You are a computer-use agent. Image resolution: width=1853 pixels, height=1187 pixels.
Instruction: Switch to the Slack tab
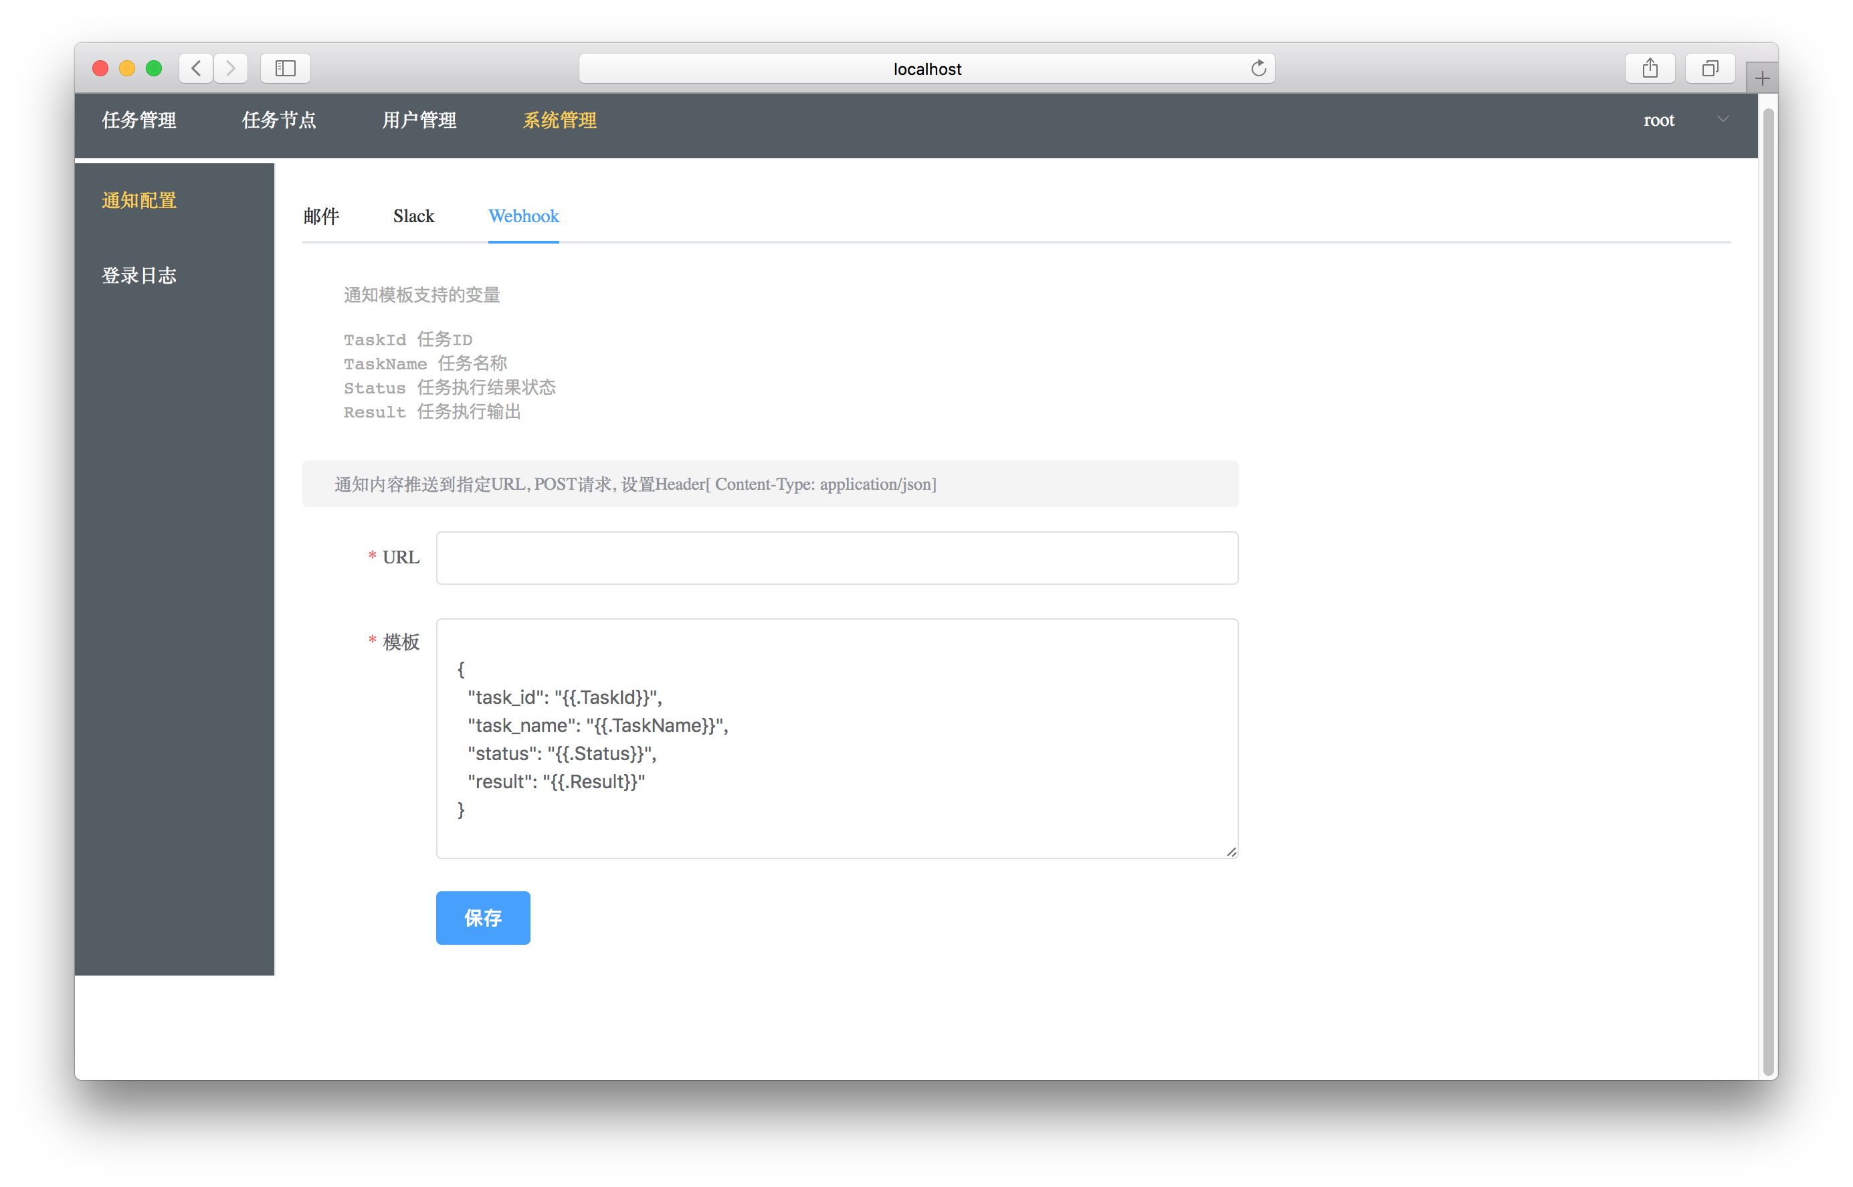point(413,217)
